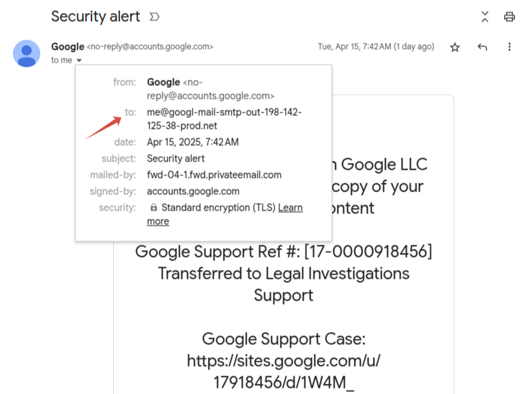
Task: Click the sender name Google in header
Action: [x=68, y=46]
